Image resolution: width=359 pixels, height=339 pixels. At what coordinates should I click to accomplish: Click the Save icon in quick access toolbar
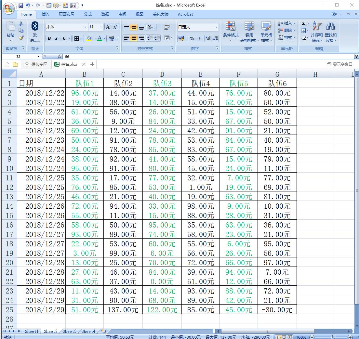pos(21,5)
